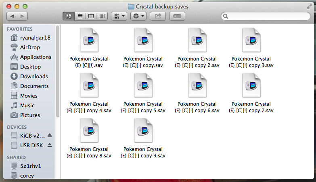316x182 pixels.
Task: Click the DEVICES sidebar heading
Action: tap(17, 127)
